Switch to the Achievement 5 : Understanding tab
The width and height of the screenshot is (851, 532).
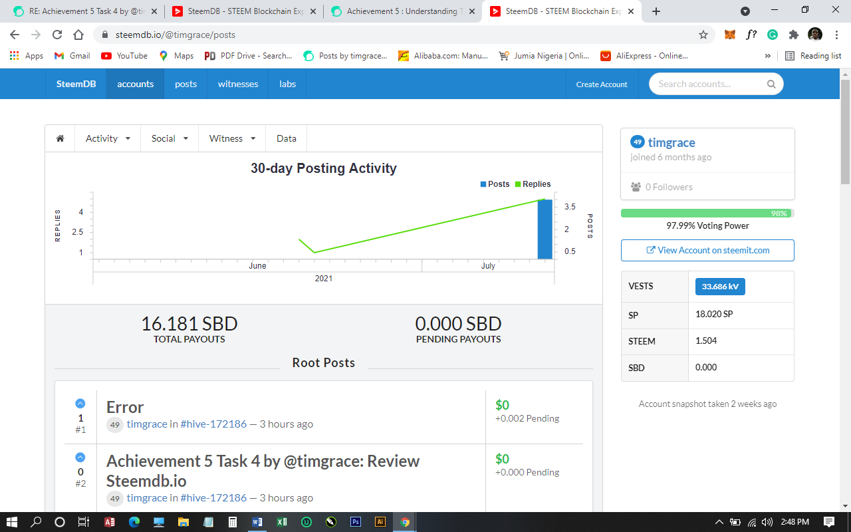point(404,11)
